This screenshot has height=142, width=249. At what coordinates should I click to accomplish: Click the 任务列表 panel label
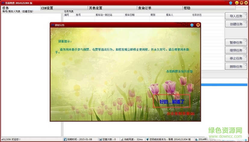click(69, 11)
